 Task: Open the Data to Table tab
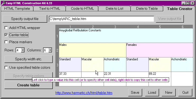tap(147, 9)
